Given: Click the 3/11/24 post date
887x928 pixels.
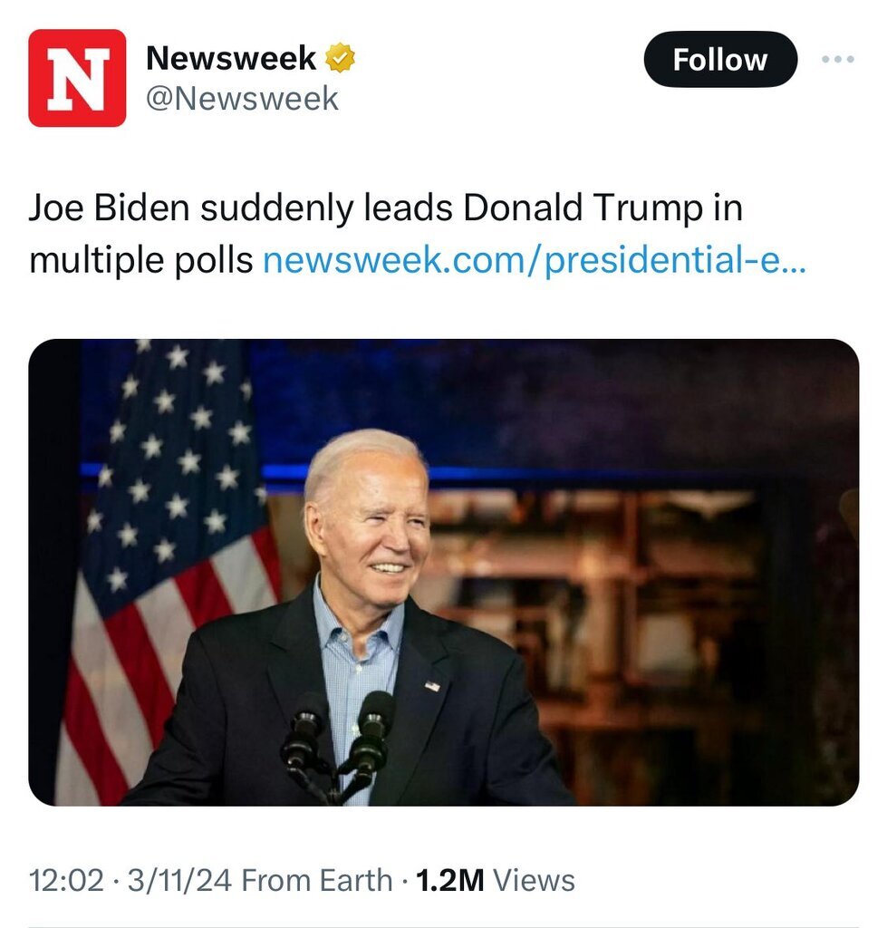Looking at the screenshot, I should coord(178,880).
